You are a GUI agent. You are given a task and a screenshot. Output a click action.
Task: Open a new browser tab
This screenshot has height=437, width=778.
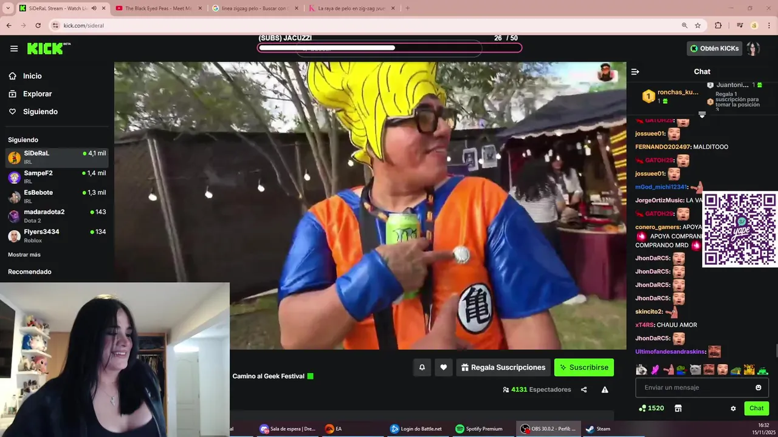point(407,8)
